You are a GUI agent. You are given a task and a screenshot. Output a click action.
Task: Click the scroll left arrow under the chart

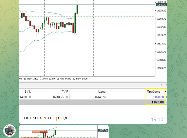click(161, 85)
